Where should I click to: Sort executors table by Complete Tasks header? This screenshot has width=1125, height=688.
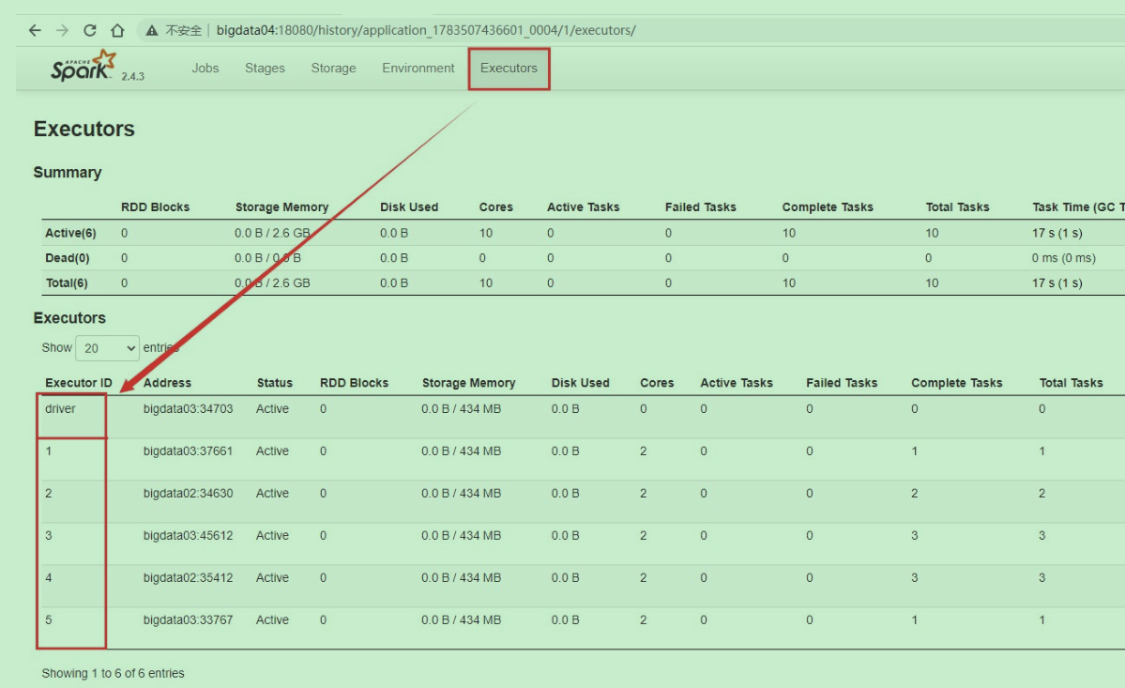(956, 383)
